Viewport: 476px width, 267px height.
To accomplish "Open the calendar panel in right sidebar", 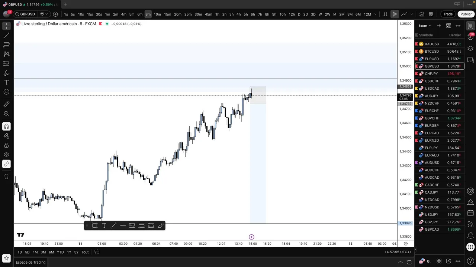I will [x=470, y=213].
